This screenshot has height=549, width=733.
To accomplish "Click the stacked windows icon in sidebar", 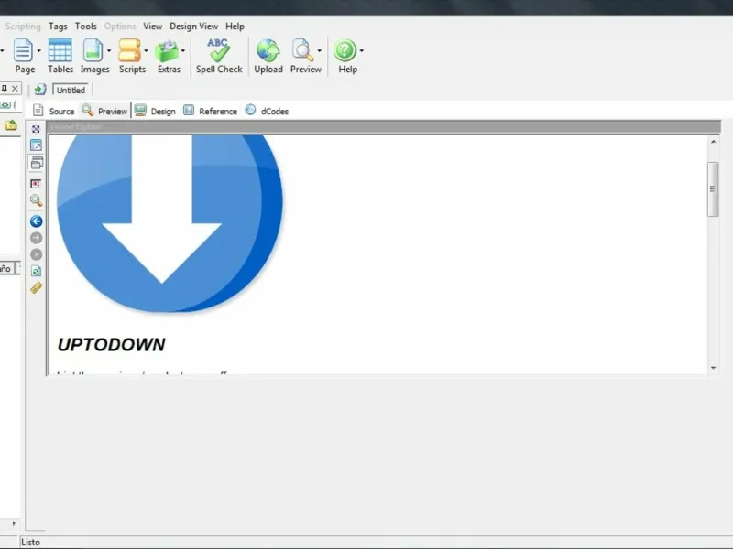I will pyautogui.click(x=36, y=163).
